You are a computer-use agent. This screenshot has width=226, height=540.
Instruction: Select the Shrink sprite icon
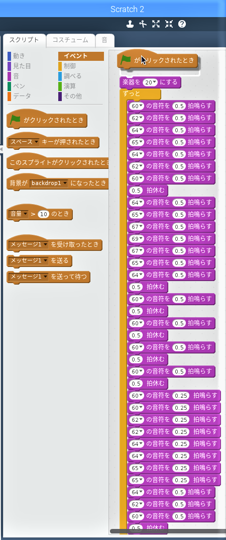point(169,24)
